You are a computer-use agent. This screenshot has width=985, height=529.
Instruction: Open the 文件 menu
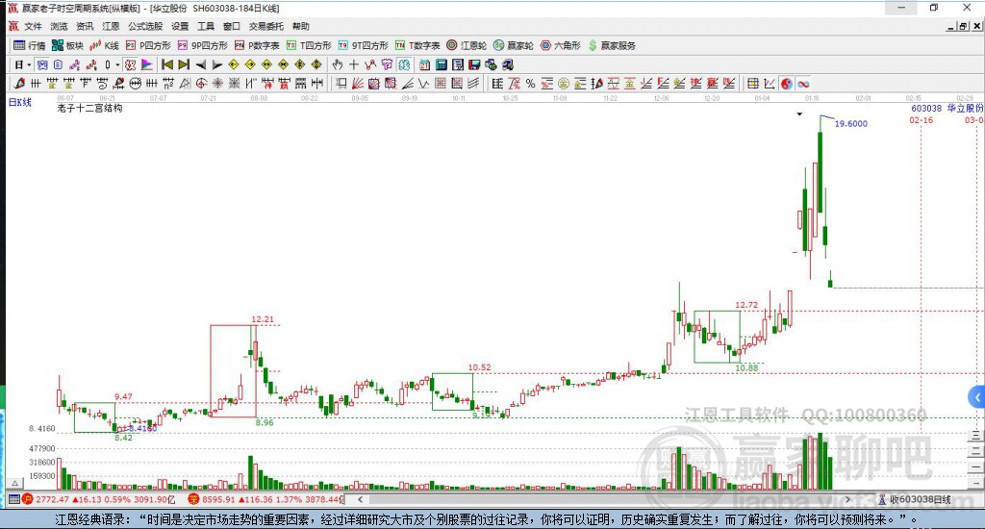[34, 26]
